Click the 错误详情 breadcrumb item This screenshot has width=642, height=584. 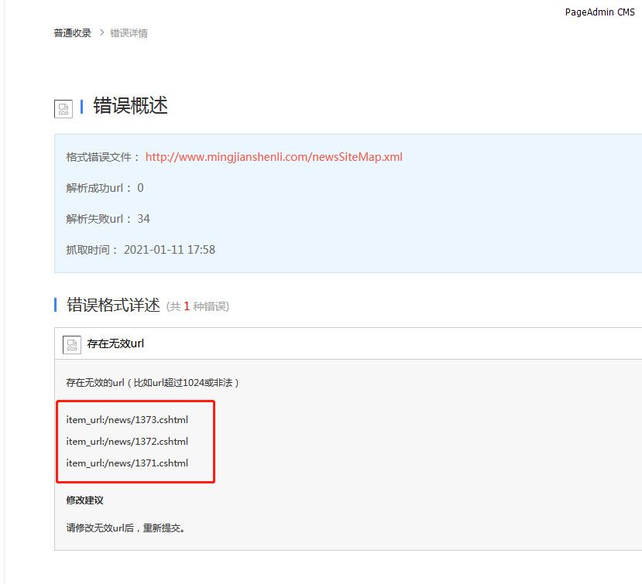[129, 33]
